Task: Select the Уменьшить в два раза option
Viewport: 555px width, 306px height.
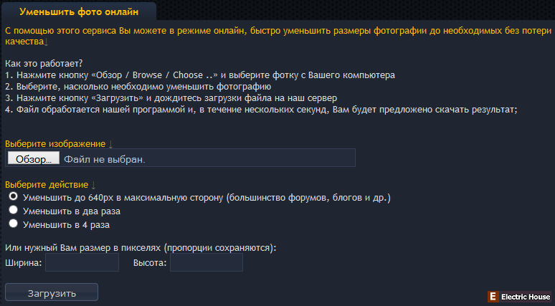Action: (x=14, y=210)
